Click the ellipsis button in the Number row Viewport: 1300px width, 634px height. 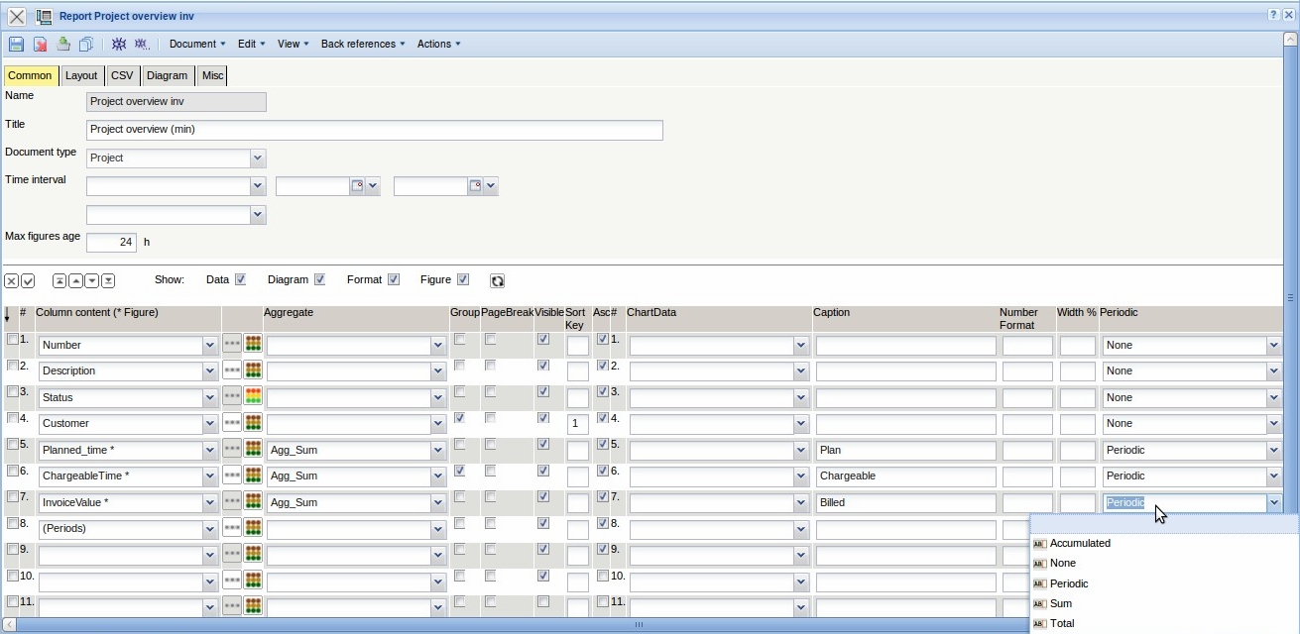(232, 345)
